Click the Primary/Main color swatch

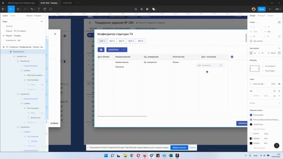click(251, 115)
